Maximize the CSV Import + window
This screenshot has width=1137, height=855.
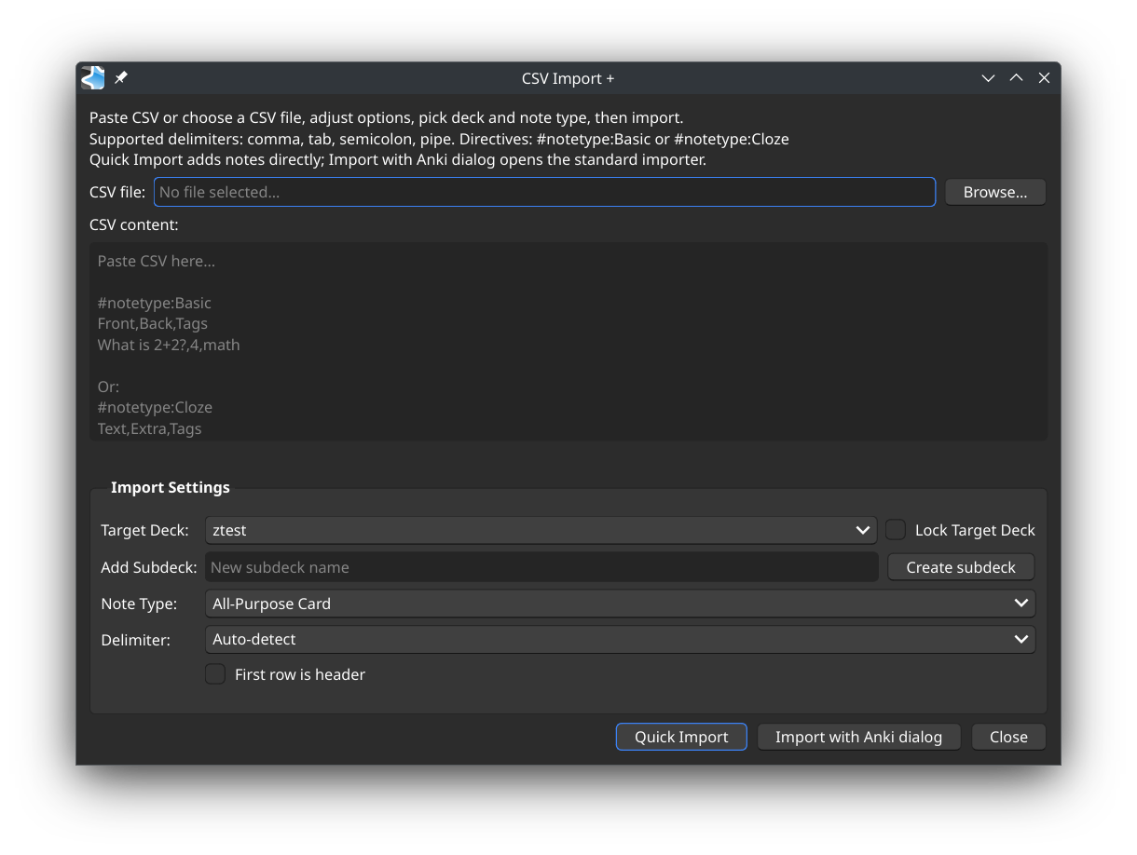point(1016,78)
